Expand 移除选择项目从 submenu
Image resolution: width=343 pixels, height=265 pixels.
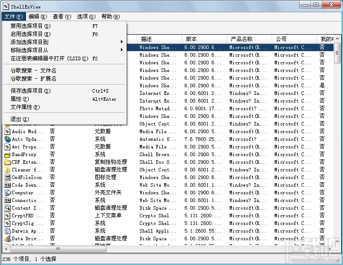coord(64,50)
